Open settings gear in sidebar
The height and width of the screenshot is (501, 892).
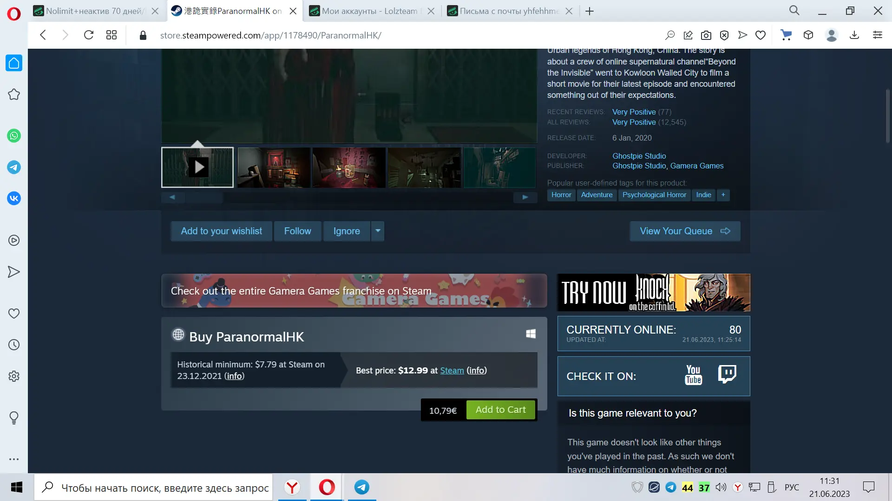(x=14, y=376)
